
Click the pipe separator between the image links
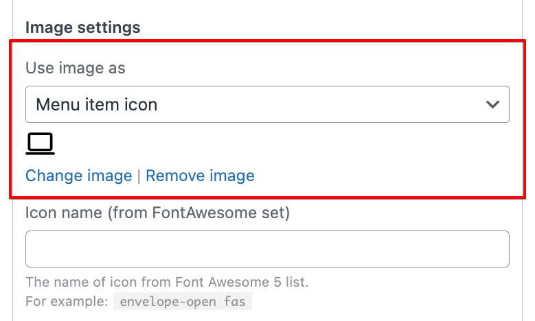(139, 176)
